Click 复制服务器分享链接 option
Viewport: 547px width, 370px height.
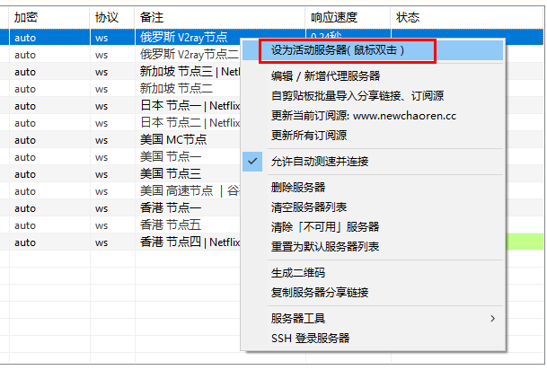click(319, 293)
